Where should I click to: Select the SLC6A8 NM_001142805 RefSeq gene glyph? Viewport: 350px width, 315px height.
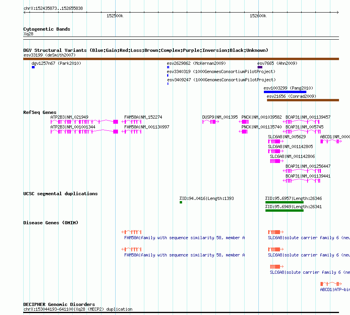(276, 151)
